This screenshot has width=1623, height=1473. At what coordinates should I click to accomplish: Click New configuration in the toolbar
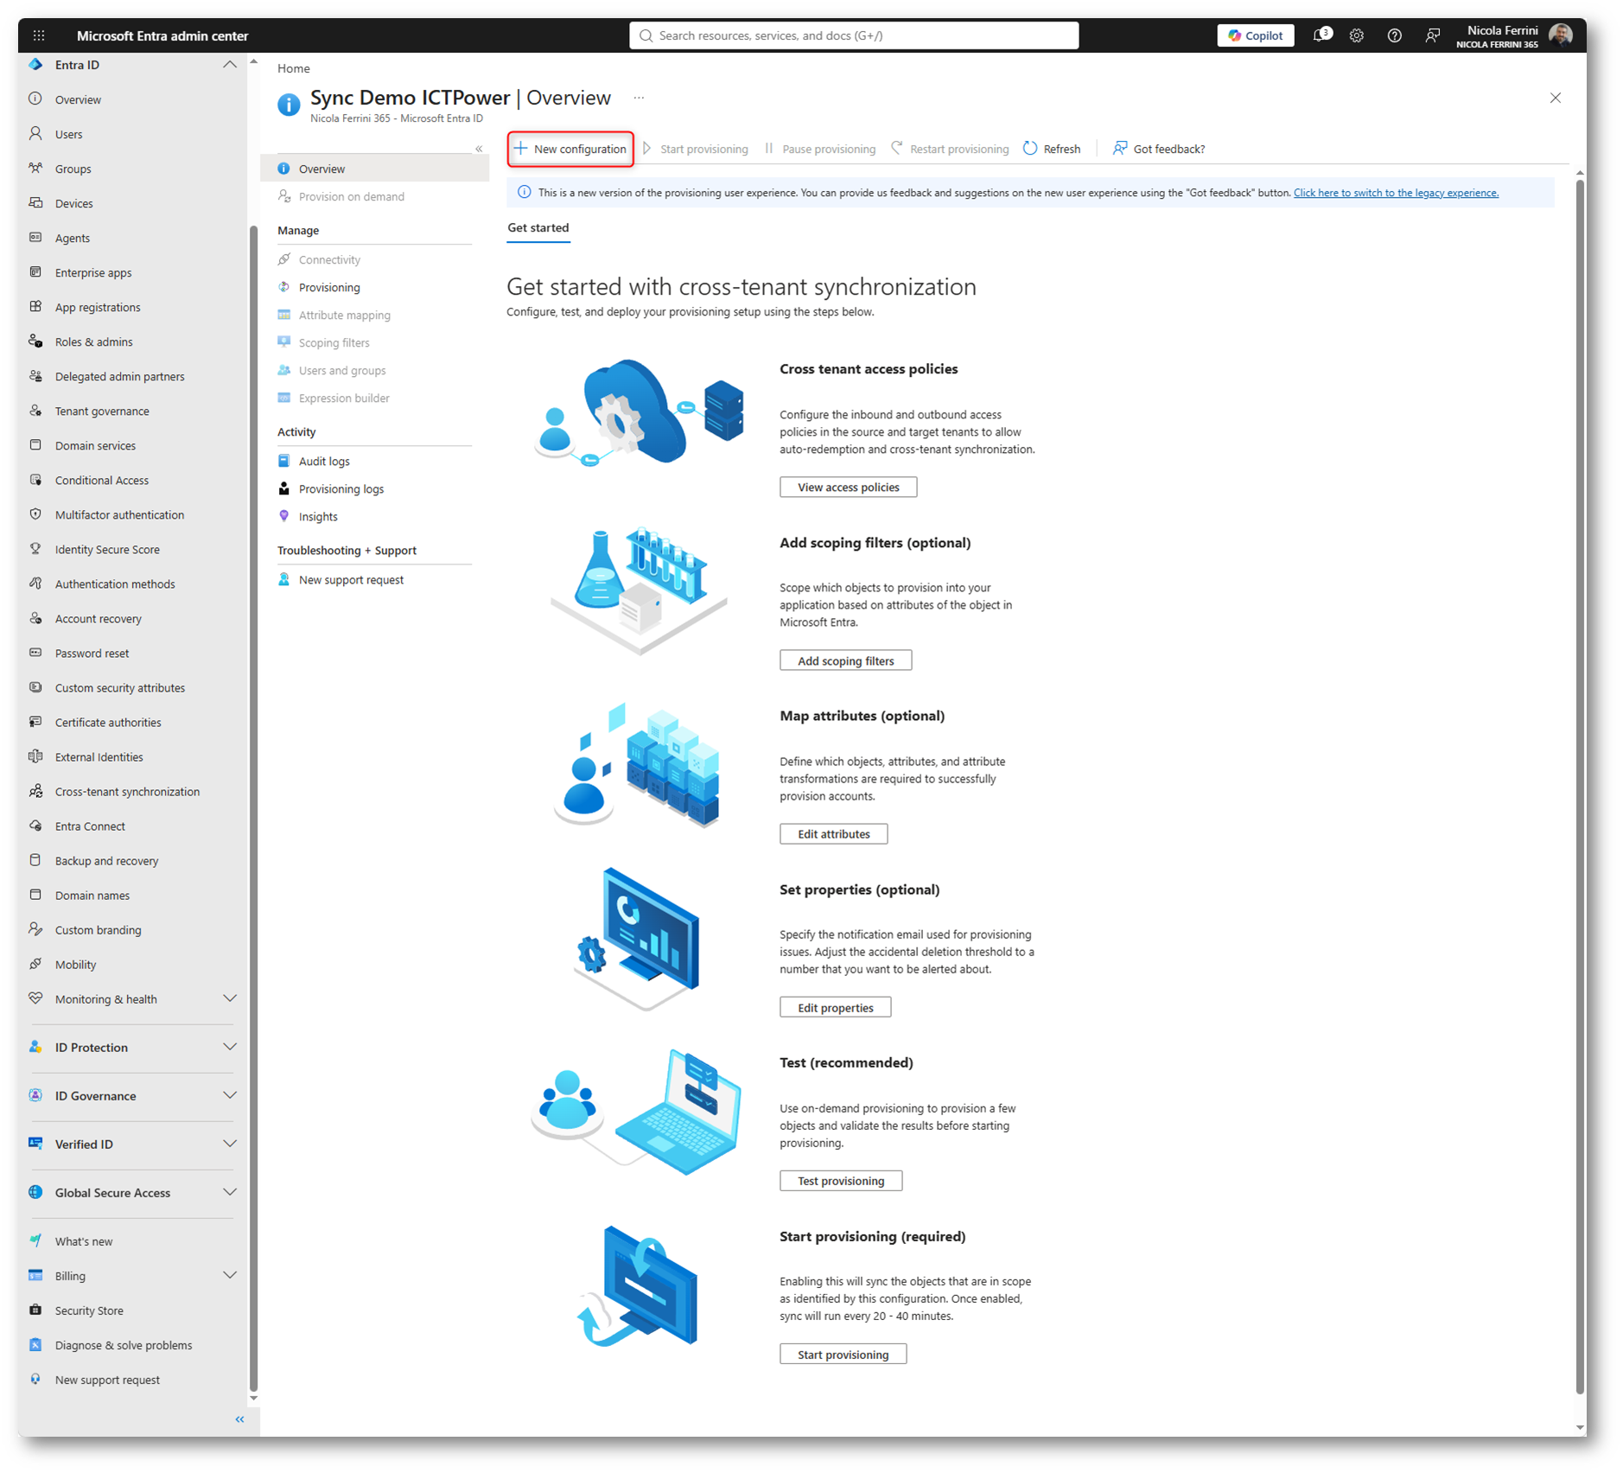pos(570,149)
